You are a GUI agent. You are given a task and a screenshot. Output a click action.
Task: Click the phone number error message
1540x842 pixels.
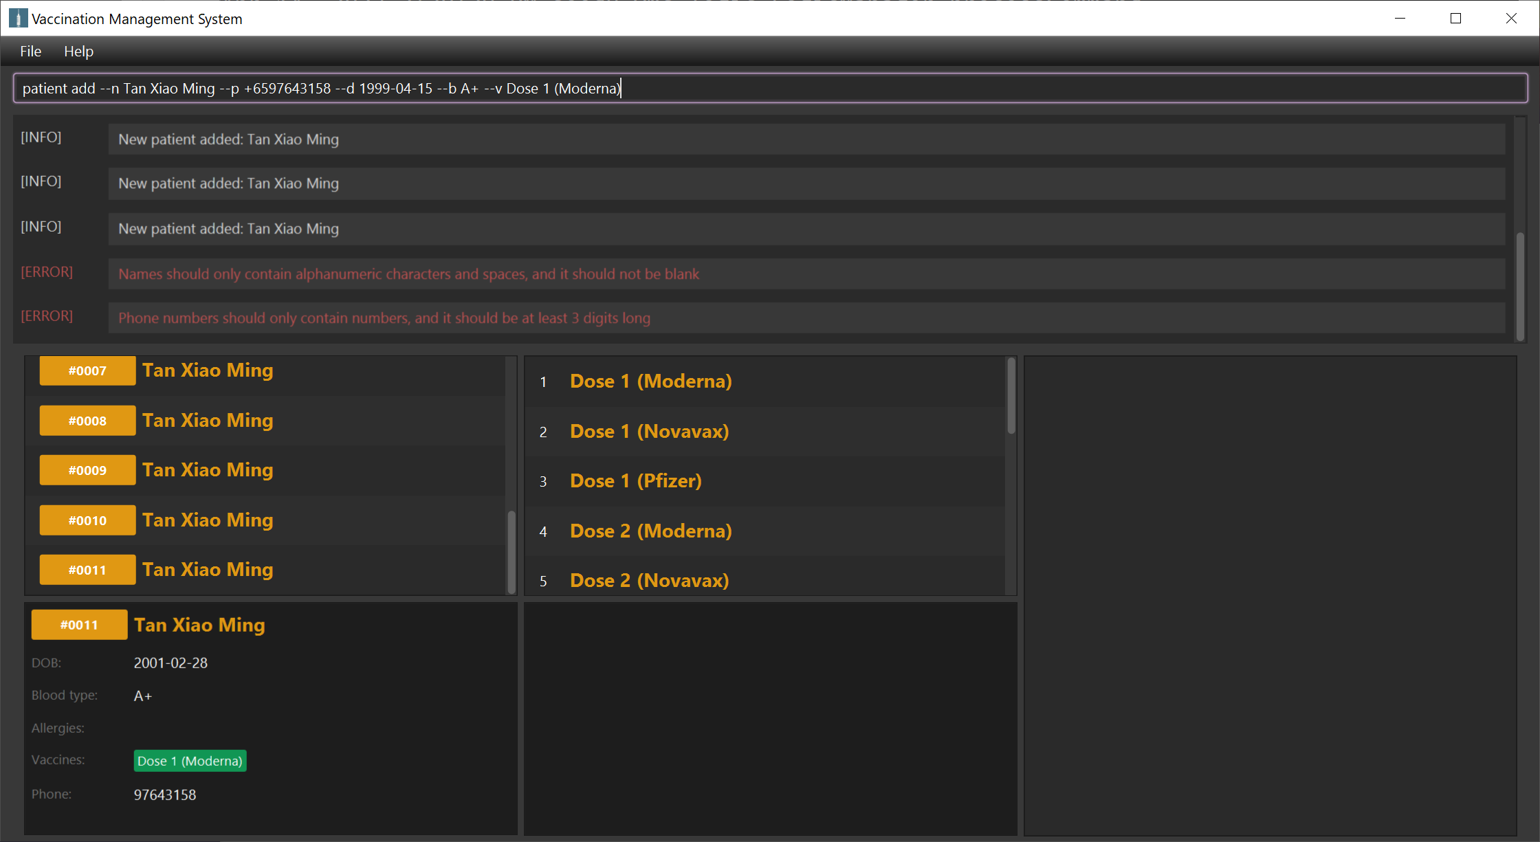[x=384, y=318]
